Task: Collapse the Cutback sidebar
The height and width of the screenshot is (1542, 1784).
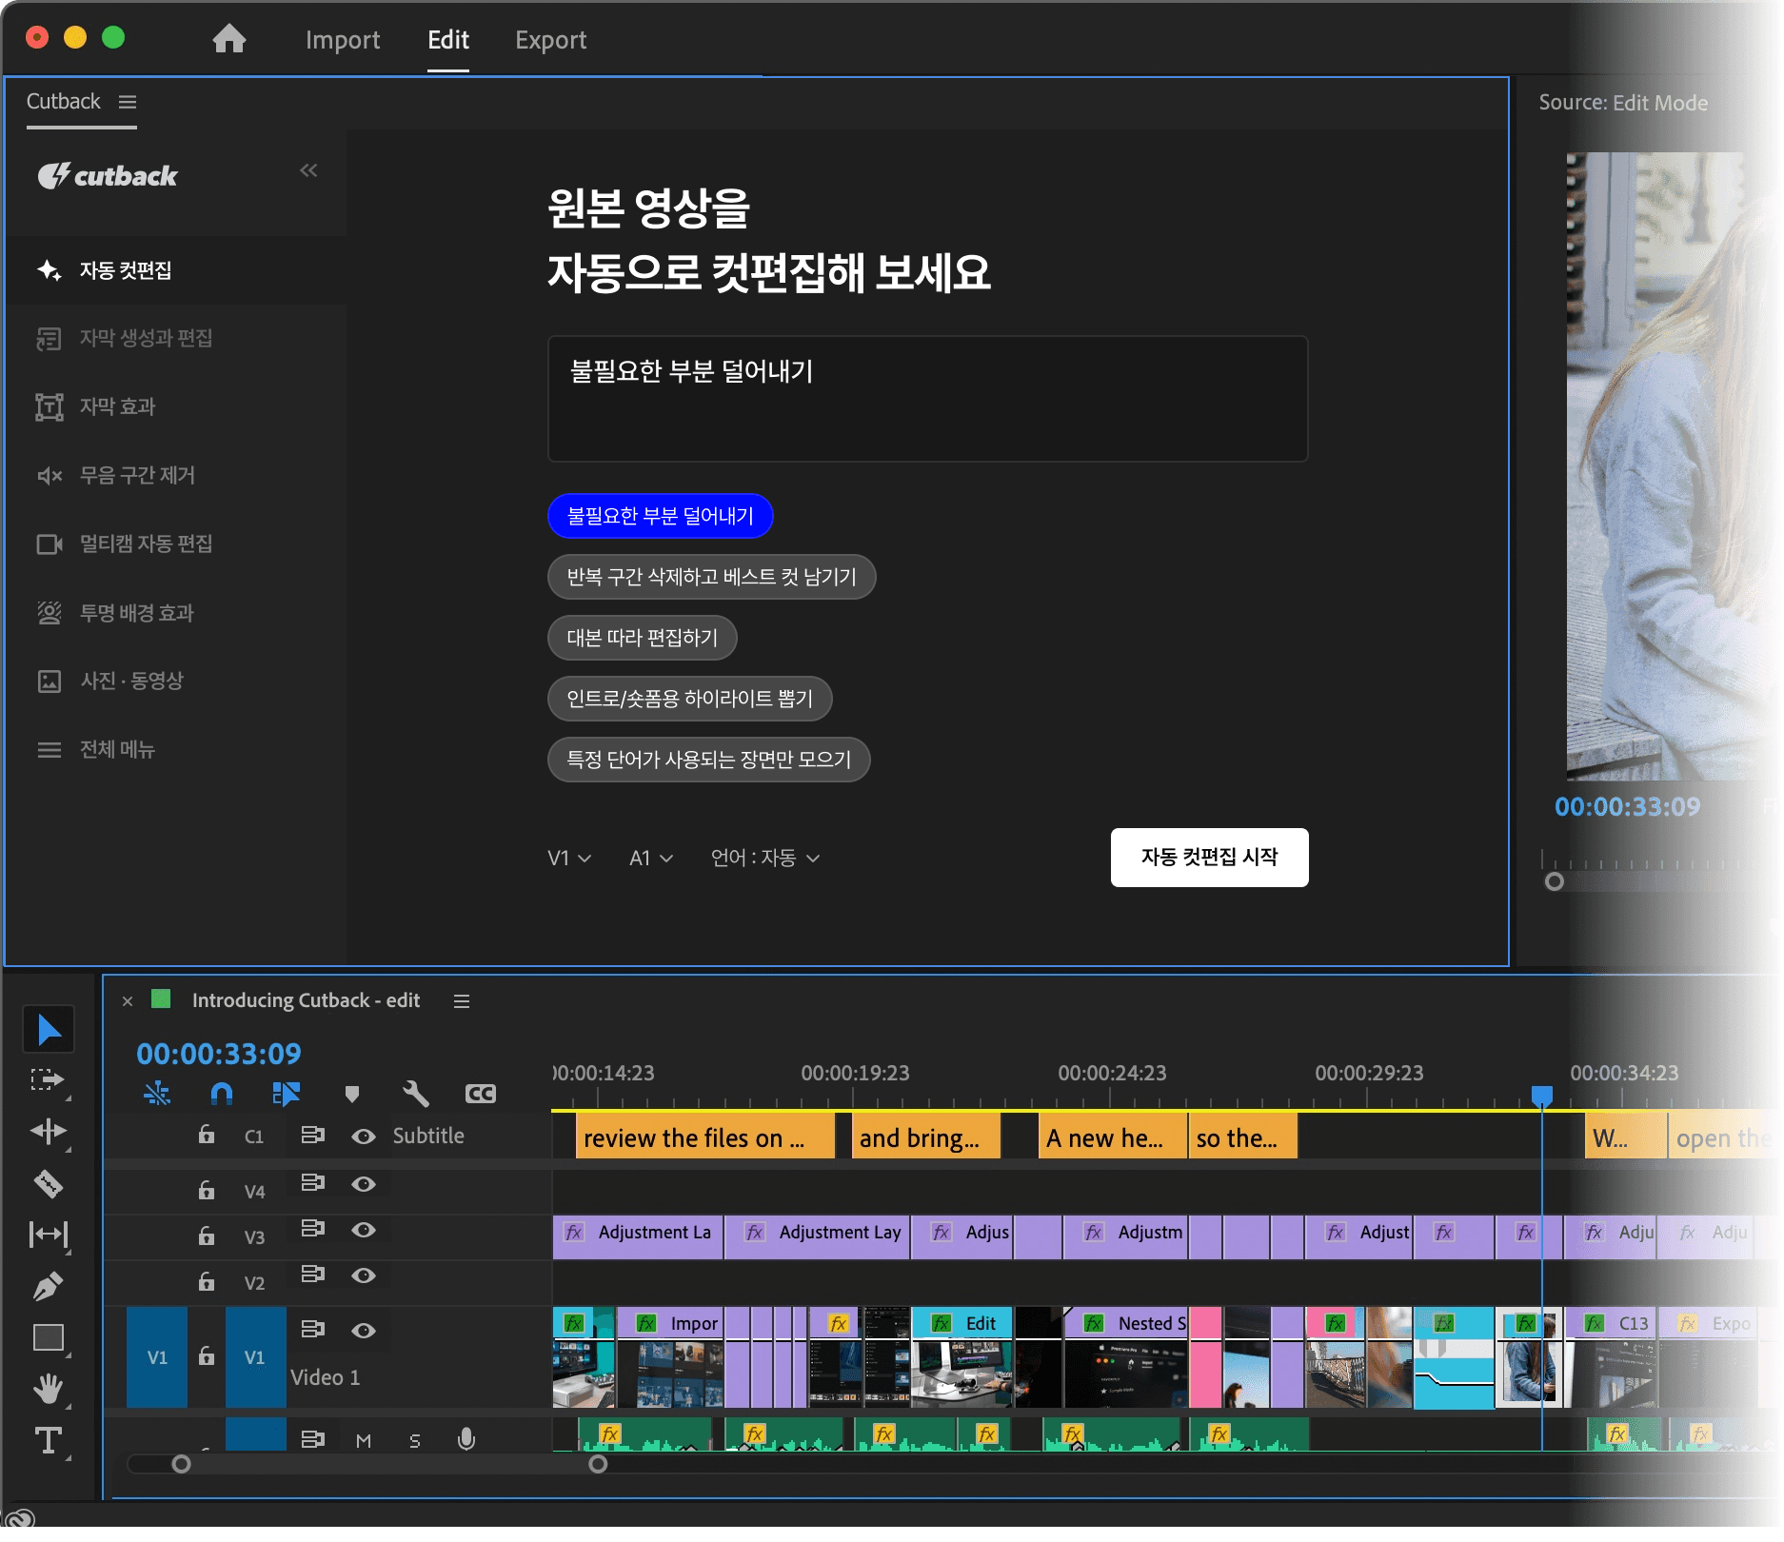Action: tap(308, 170)
